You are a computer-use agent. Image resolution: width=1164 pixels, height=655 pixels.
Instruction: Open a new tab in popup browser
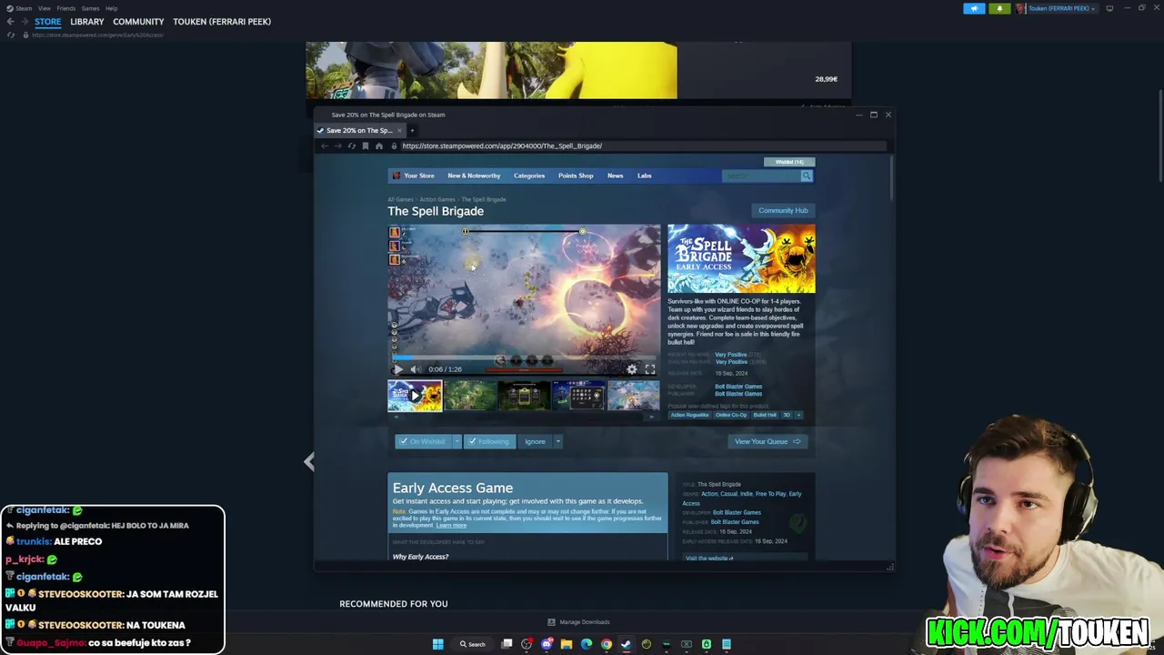pyautogui.click(x=412, y=130)
